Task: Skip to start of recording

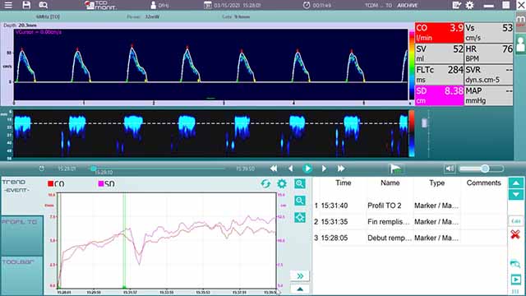Action: point(274,169)
